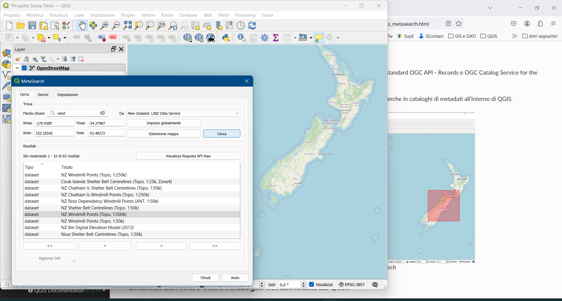This screenshot has height=301, width=562.
Task: Toggle the Visualizza render checkbox
Action: point(311,284)
